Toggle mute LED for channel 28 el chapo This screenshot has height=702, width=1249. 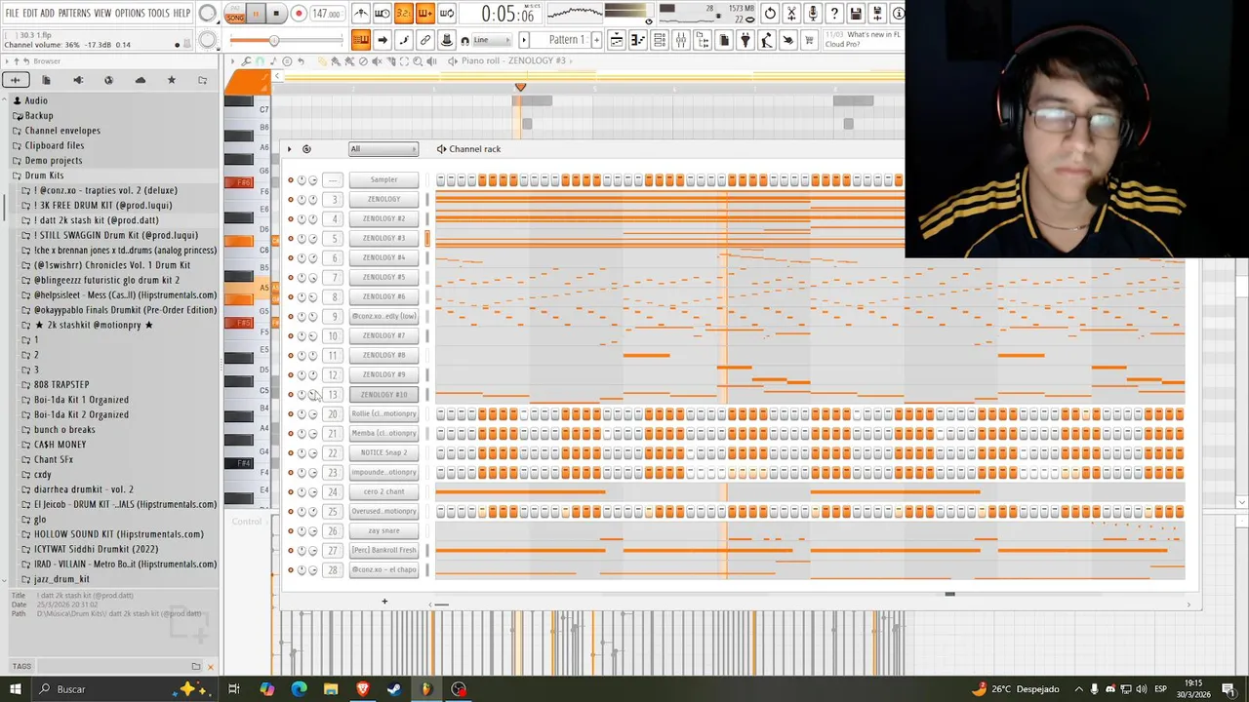pos(290,570)
